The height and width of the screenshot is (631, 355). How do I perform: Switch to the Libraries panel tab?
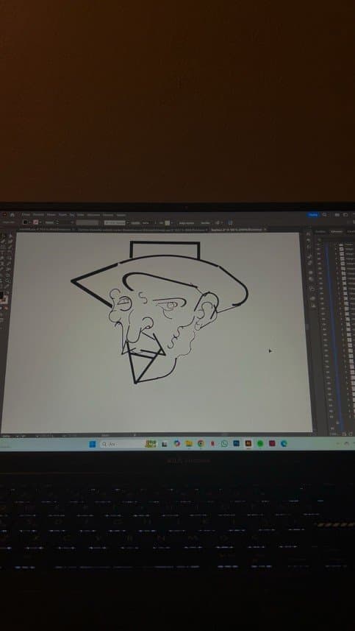pyautogui.click(x=351, y=232)
